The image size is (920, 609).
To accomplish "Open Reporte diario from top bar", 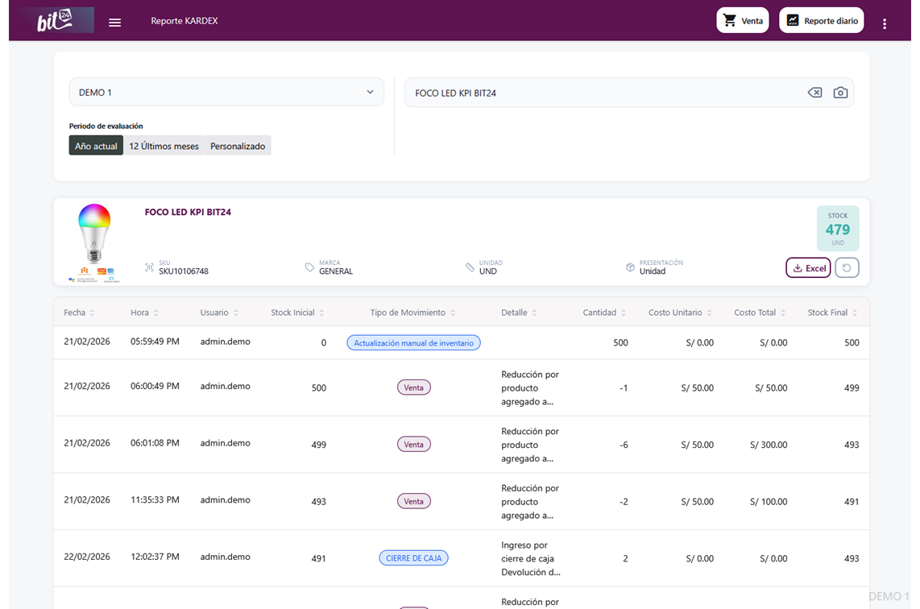I will tap(821, 21).
